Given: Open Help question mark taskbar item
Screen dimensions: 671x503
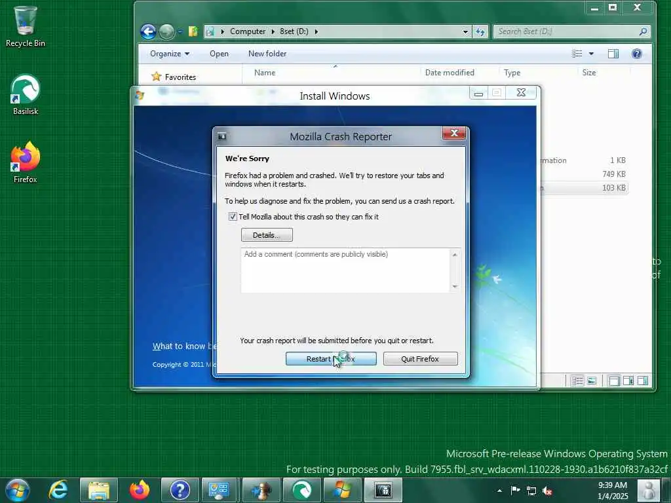Looking at the screenshot, I should point(180,490).
